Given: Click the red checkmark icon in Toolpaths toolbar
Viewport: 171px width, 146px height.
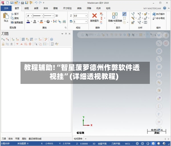Looking at the screenshot, I should tap(46, 39).
